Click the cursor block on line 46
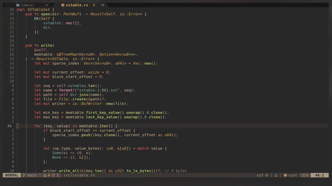 (x=17, y=126)
